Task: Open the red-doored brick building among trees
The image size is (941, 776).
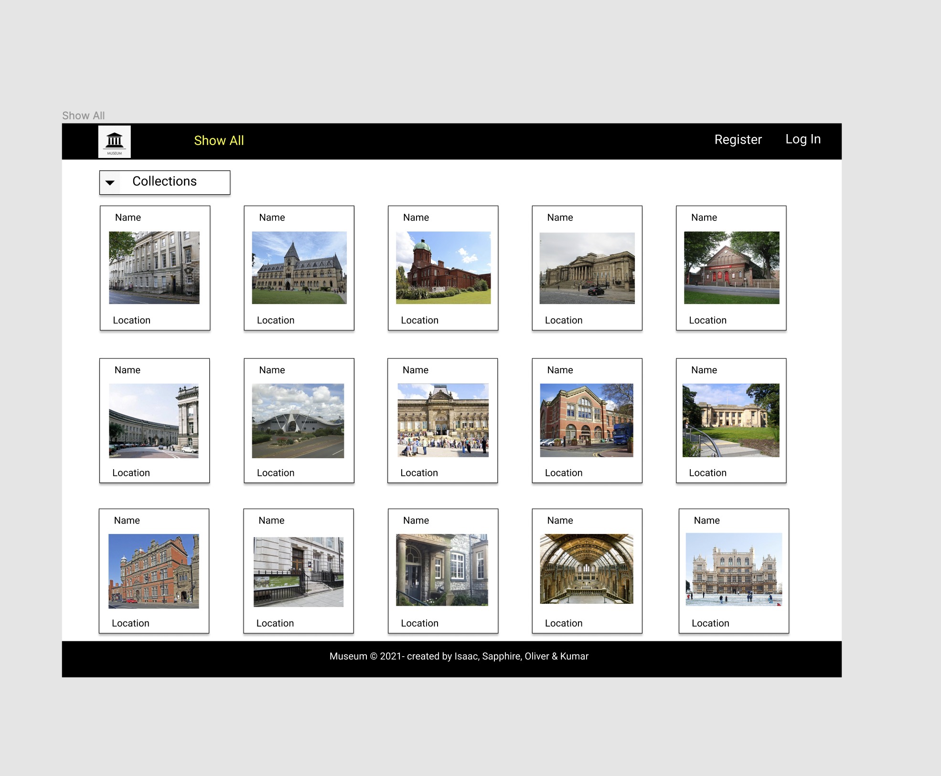Action: pos(732,268)
